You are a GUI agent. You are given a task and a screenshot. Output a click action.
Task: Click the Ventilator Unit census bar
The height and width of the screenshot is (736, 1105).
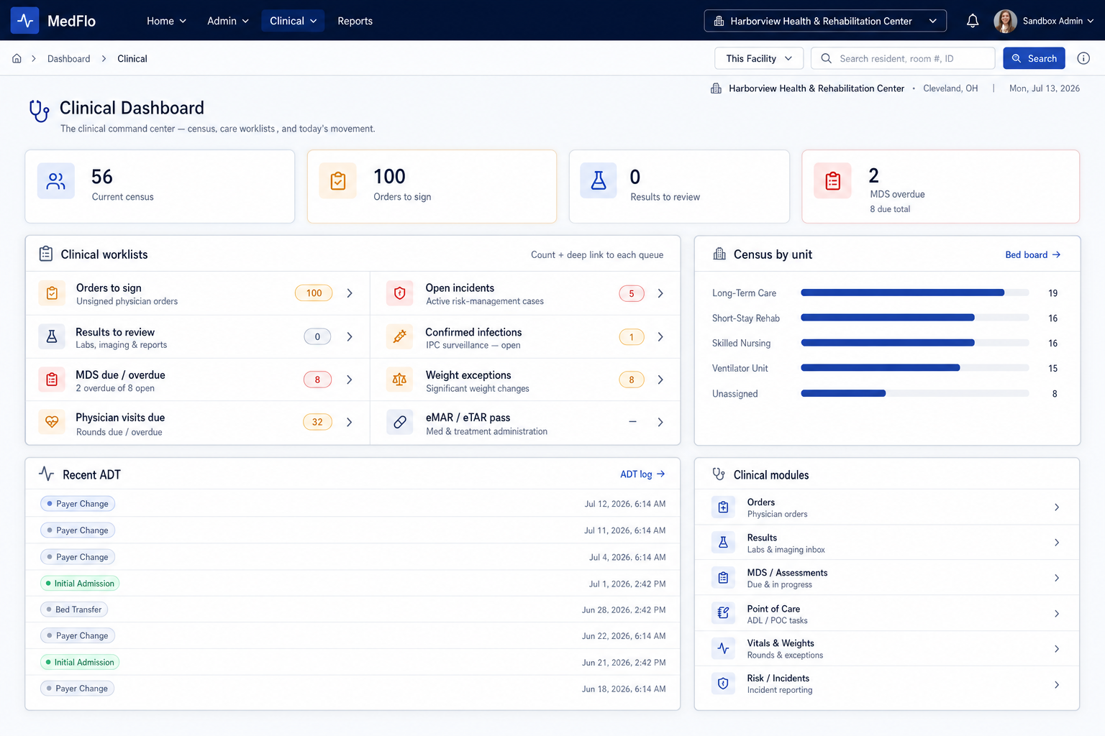[x=914, y=368]
